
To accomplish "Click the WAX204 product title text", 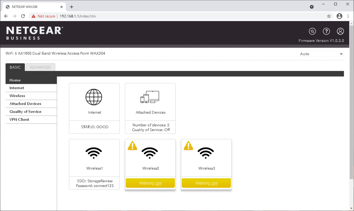I will tap(55, 53).
